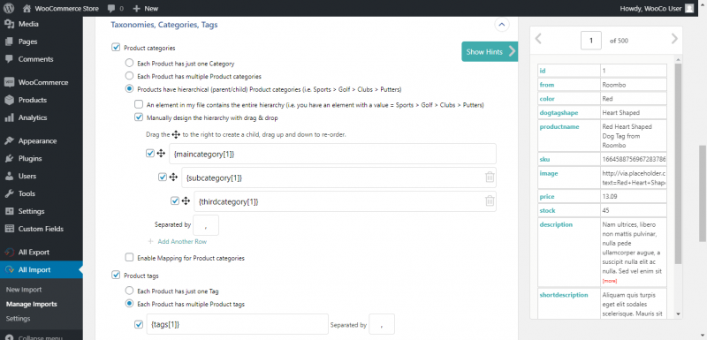Click the Comments sidebar icon
The height and width of the screenshot is (340, 707).
coord(9,59)
